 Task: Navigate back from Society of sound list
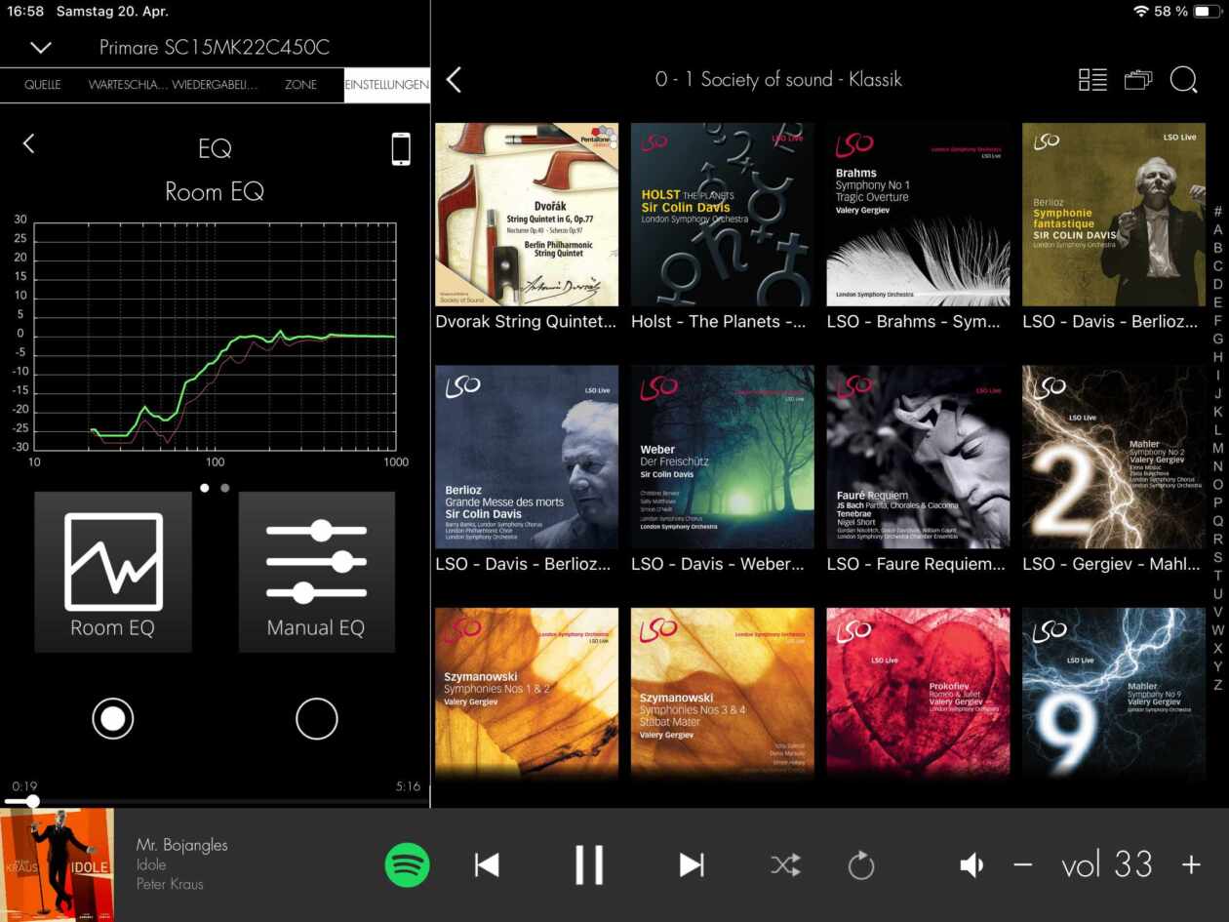pos(454,80)
